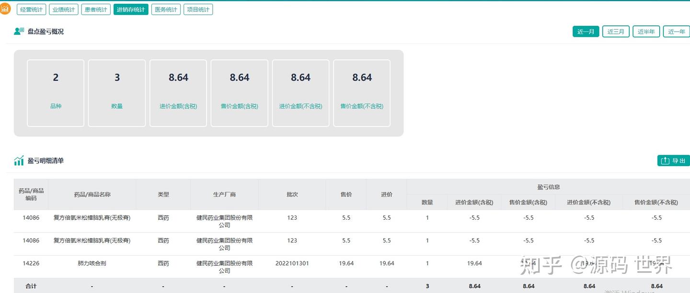Switch to the 经营统计 tab

pyautogui.click(x=31, y=9)
